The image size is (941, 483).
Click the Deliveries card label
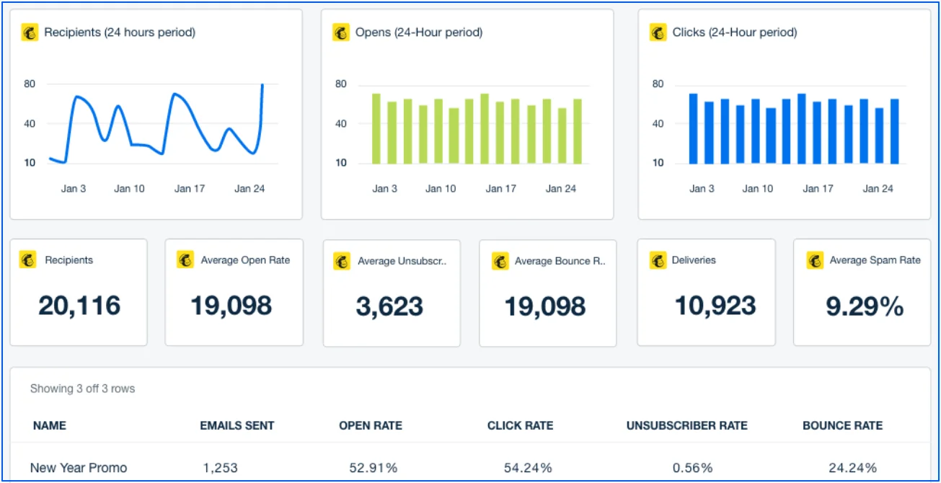[694, 260]
